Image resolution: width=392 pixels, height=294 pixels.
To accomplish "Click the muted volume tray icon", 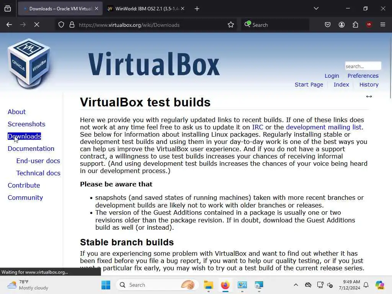I will 330,285.
